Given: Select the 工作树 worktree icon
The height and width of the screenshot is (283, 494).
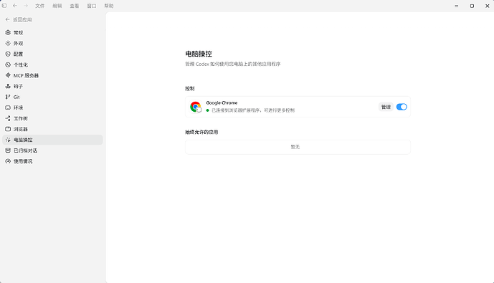Looking at the screenshot, I should 8,118.
